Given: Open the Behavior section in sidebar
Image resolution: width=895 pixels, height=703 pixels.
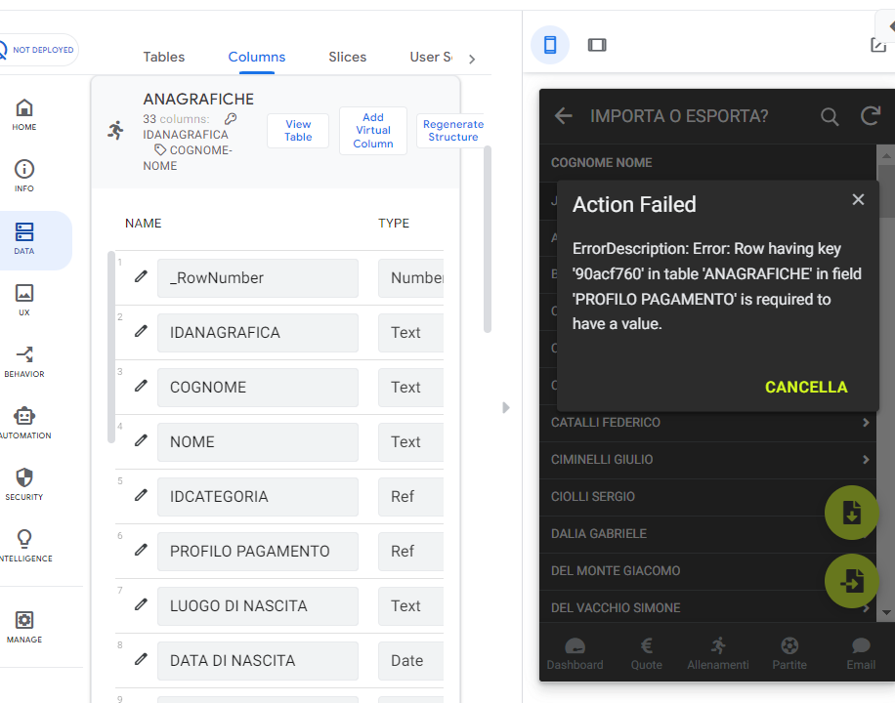Looking at the screenshot, I should tap(24, 361).
